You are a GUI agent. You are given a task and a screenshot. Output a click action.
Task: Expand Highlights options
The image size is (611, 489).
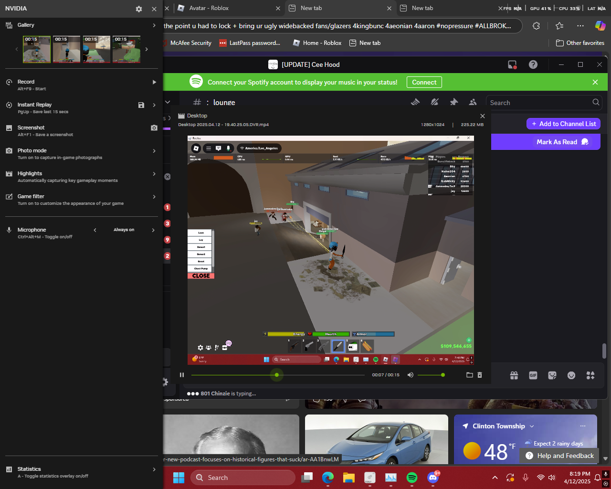coord(154,174)
